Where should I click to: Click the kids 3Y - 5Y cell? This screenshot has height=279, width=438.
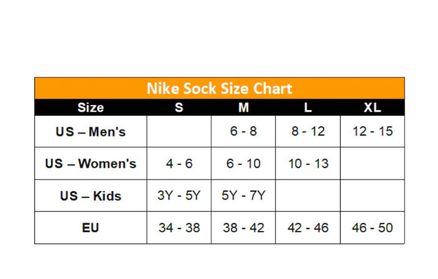coord(179,195)
